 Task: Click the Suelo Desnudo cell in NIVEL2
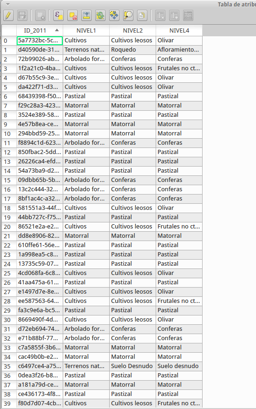tap(132, 366)
